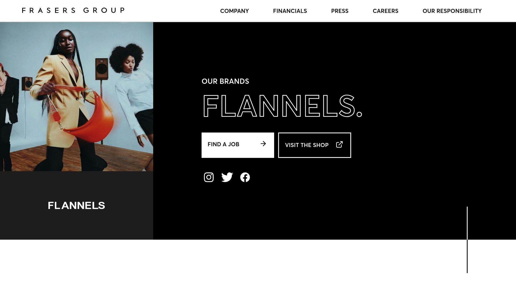Open the Flannels Facebook icon
The width and height of the screenshot is (516, 290).
[x=245, y=177]
